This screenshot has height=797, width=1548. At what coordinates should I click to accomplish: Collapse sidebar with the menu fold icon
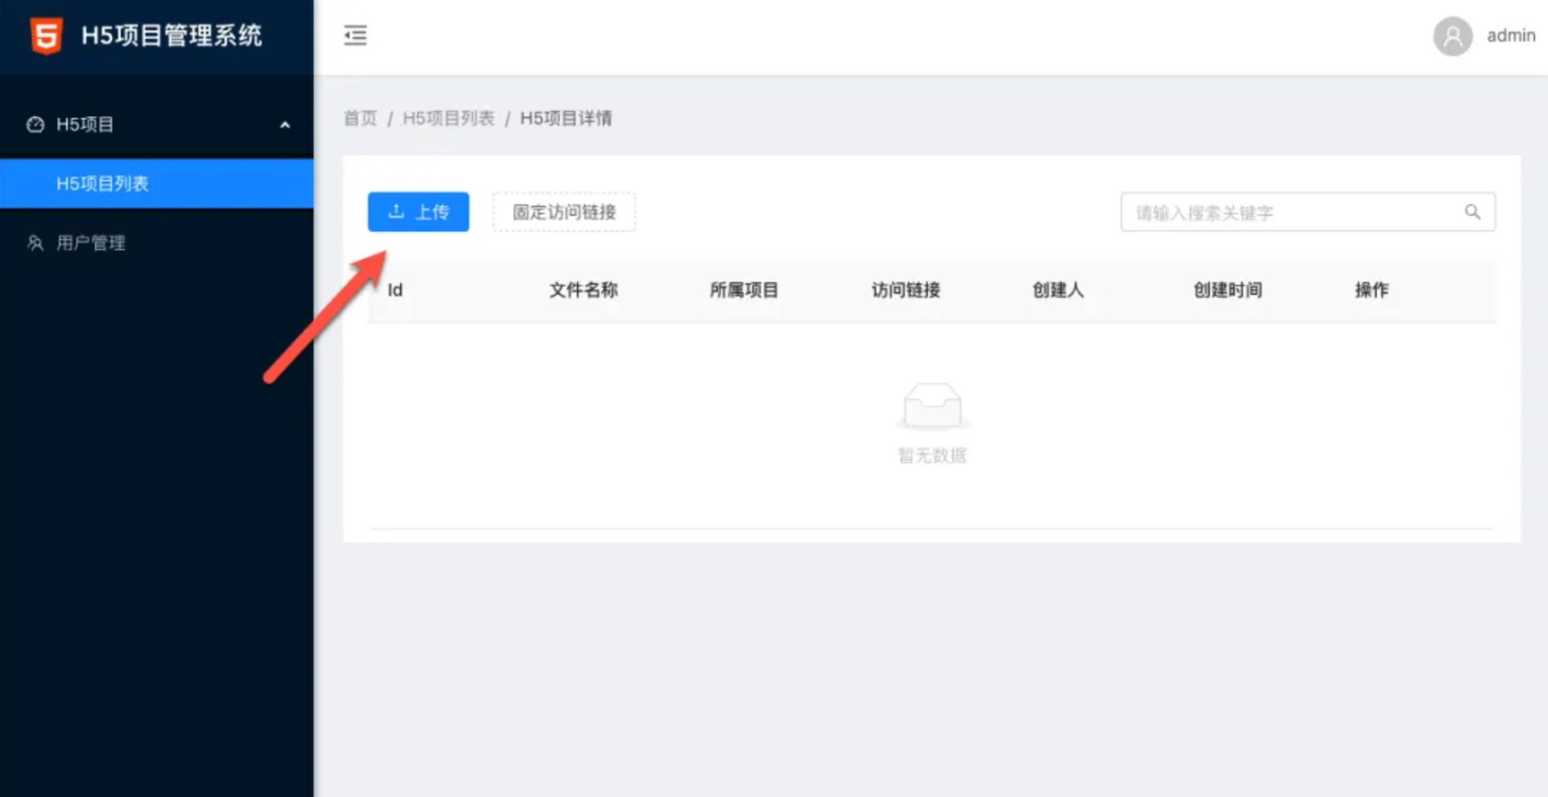tap(355, 35)
